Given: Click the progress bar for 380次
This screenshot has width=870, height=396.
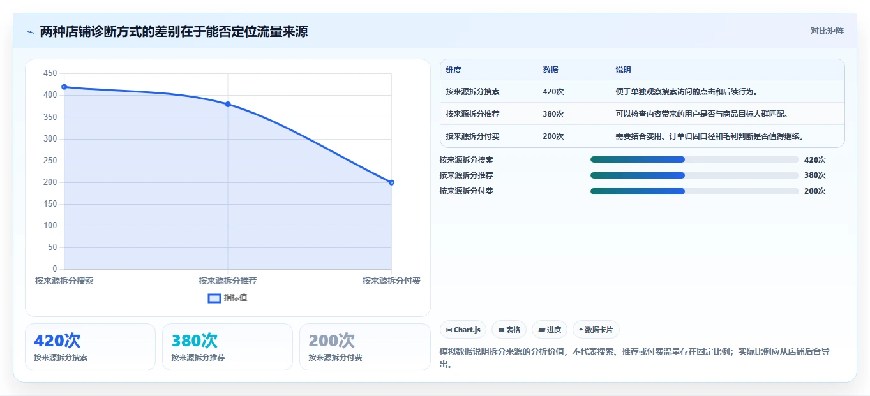Looking at the screenshot, I should pos(694,175).
